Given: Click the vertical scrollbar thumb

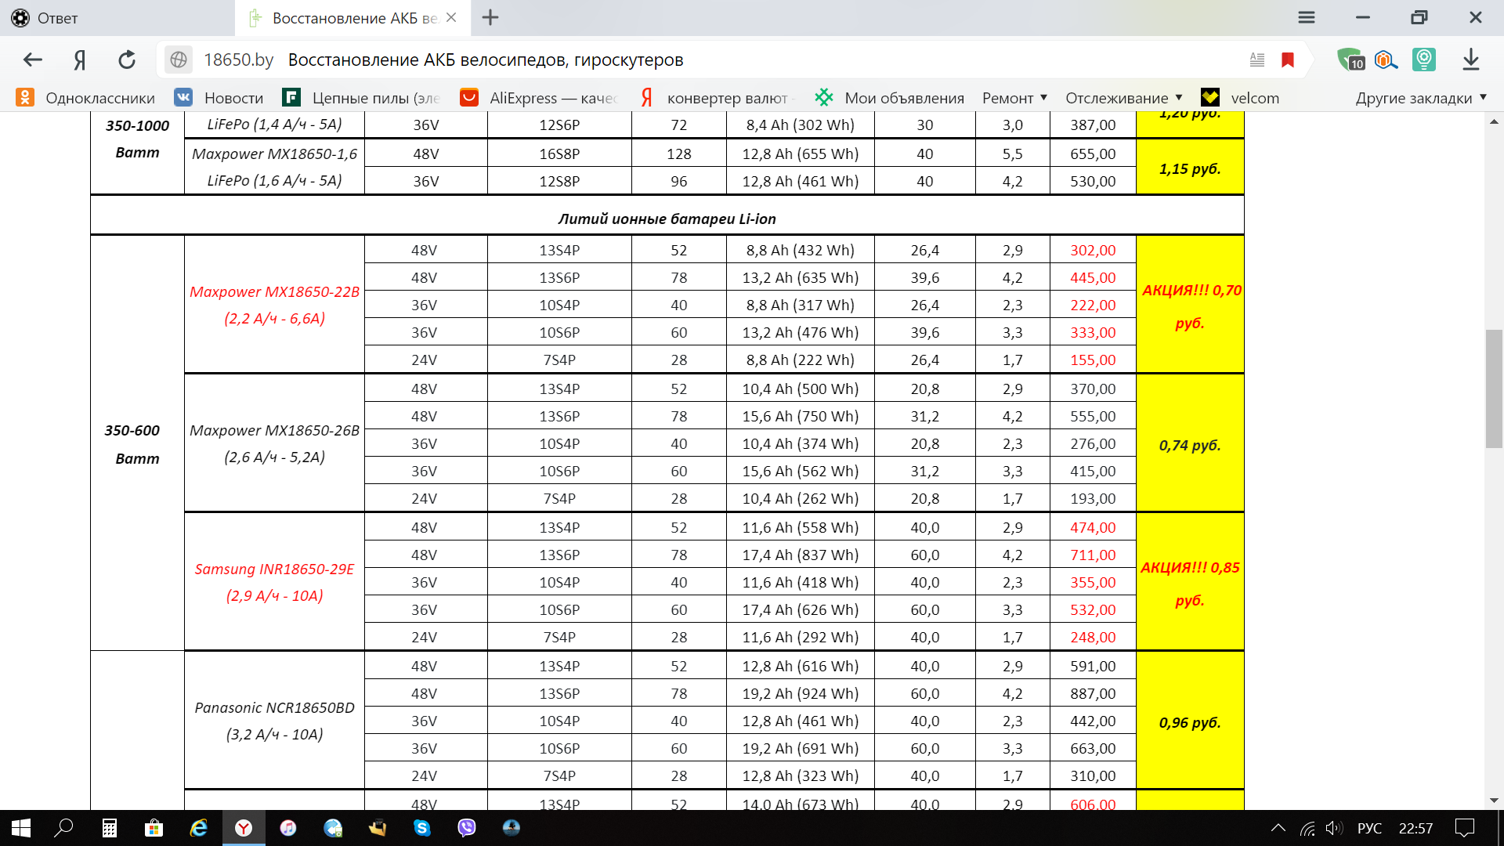Looking at the screenshot, I should (x=1494, y=389).
